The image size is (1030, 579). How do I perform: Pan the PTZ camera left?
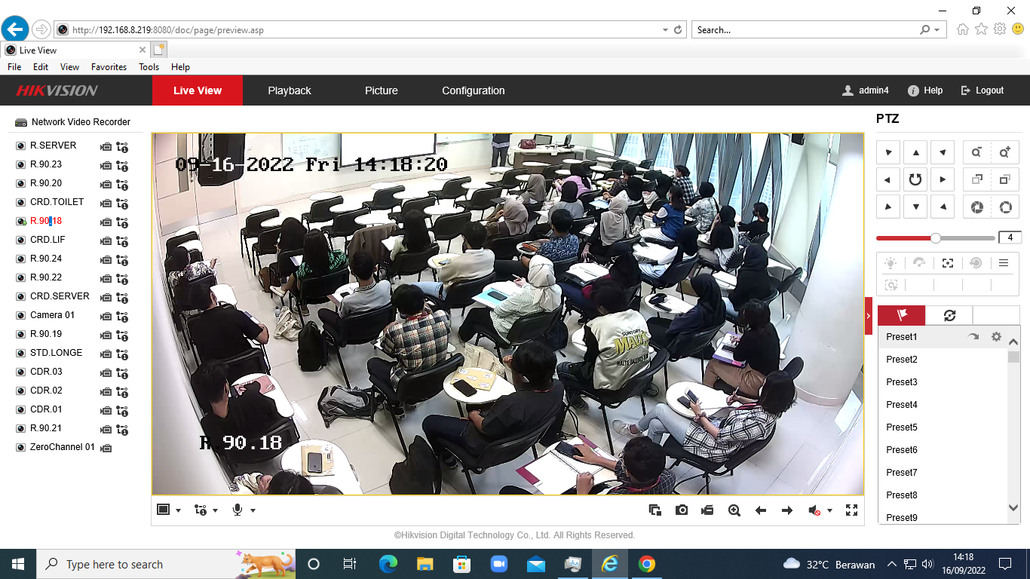tap(888, 179)
